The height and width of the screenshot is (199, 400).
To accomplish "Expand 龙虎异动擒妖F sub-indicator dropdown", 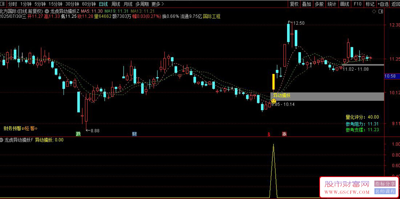I will point(2,140).
